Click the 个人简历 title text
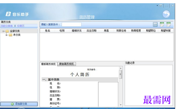This screenshot has width=176, height=109. 80,74
